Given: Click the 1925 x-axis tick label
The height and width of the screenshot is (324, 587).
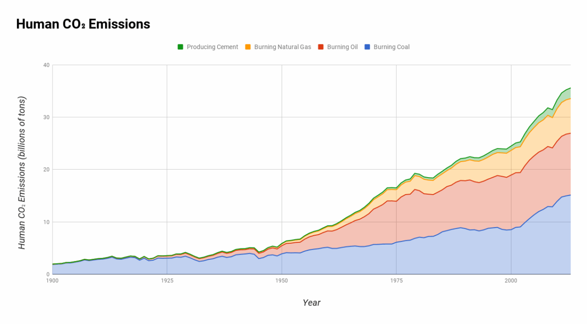Looking at the screenshot, I should (167, 281).
